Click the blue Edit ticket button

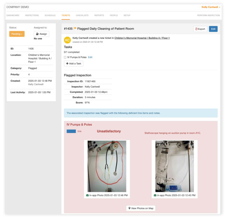tap(213, 29)
